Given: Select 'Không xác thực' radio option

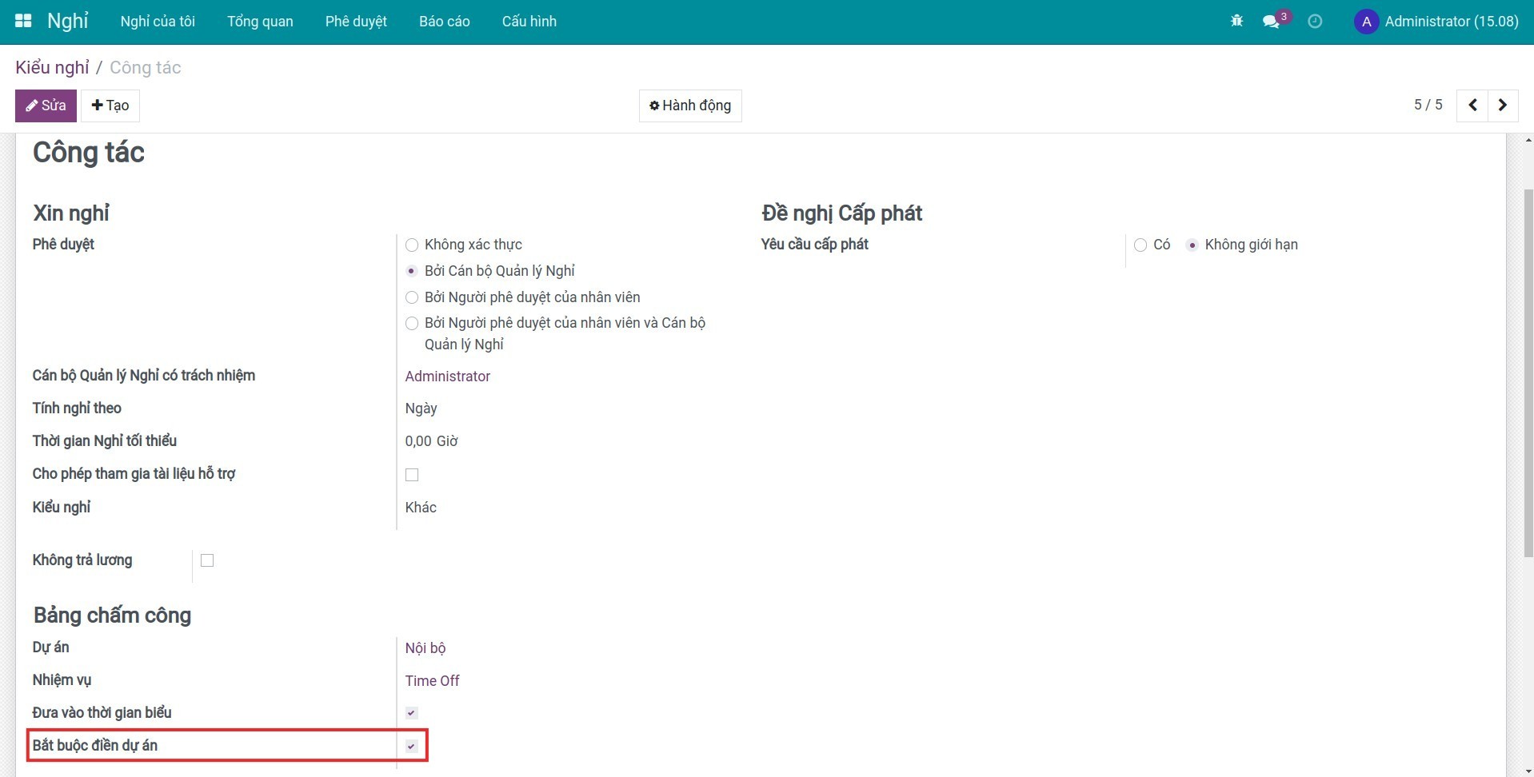Looking at the screenshot, I should 412,245.
